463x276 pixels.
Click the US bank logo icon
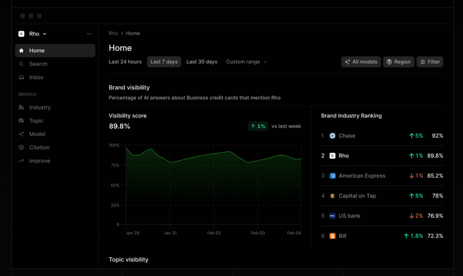pyautogui.click(x=332, y=216)
